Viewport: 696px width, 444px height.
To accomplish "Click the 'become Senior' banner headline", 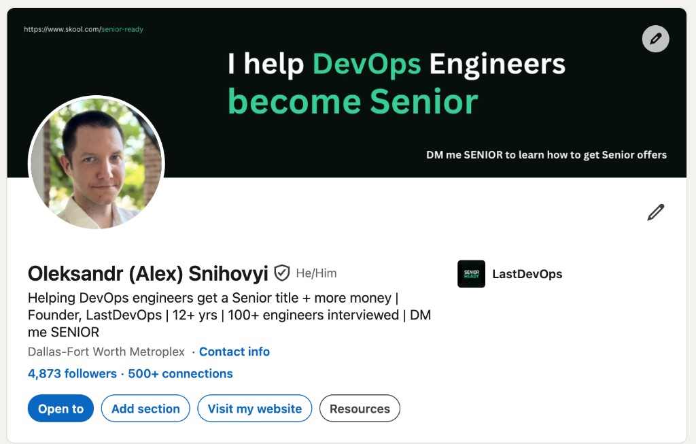I will tap(353, 102).
